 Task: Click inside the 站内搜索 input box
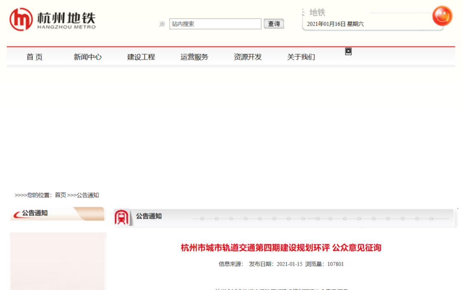pos(214,24)
